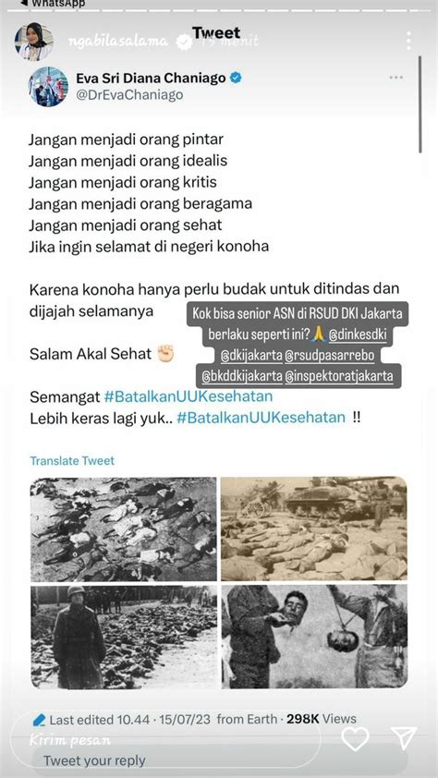Open the story's three-dot options menu

click(x=408, y=41)
